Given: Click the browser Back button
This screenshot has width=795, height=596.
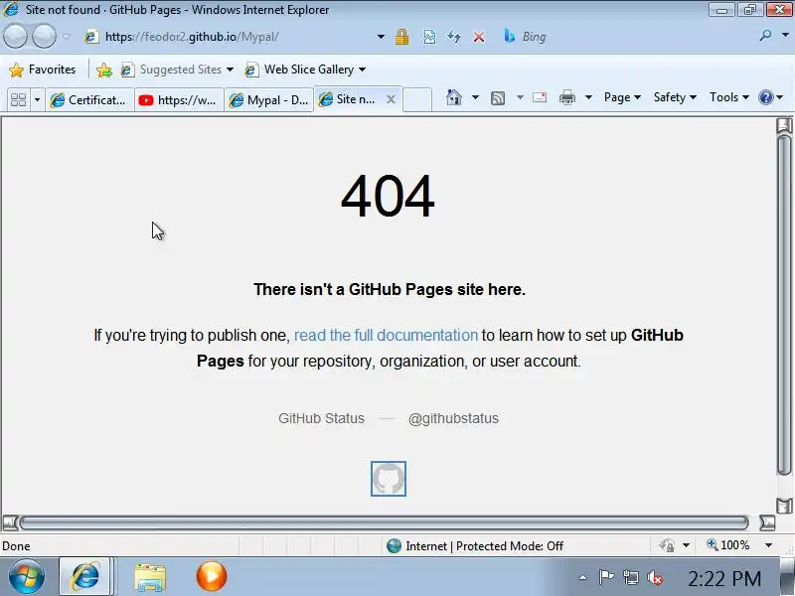Looking at the screenshot, I should (15, 37).
